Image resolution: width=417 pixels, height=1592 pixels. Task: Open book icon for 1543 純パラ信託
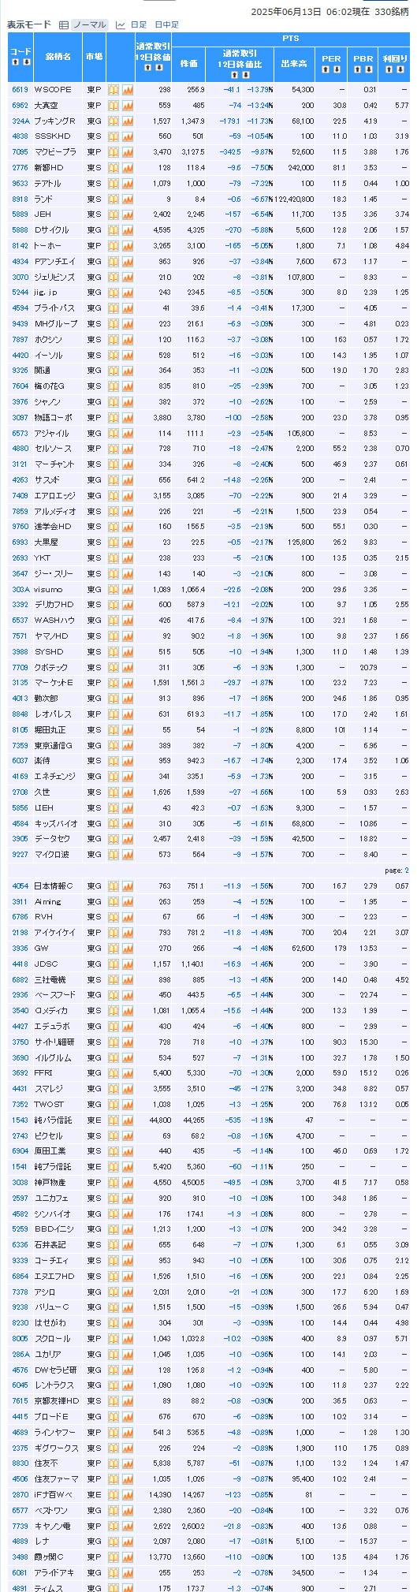tap(113, 1120)
